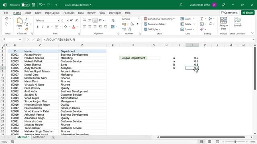Open the Format cells dropdown

coord(188,29)
